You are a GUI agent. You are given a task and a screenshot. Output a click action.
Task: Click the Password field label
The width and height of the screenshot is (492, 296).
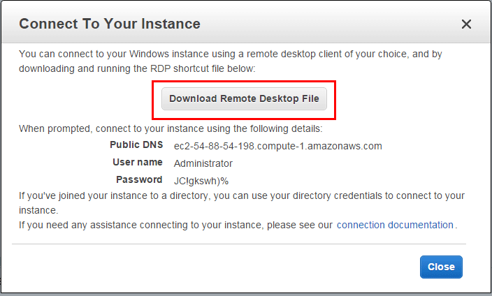[139, 180]
